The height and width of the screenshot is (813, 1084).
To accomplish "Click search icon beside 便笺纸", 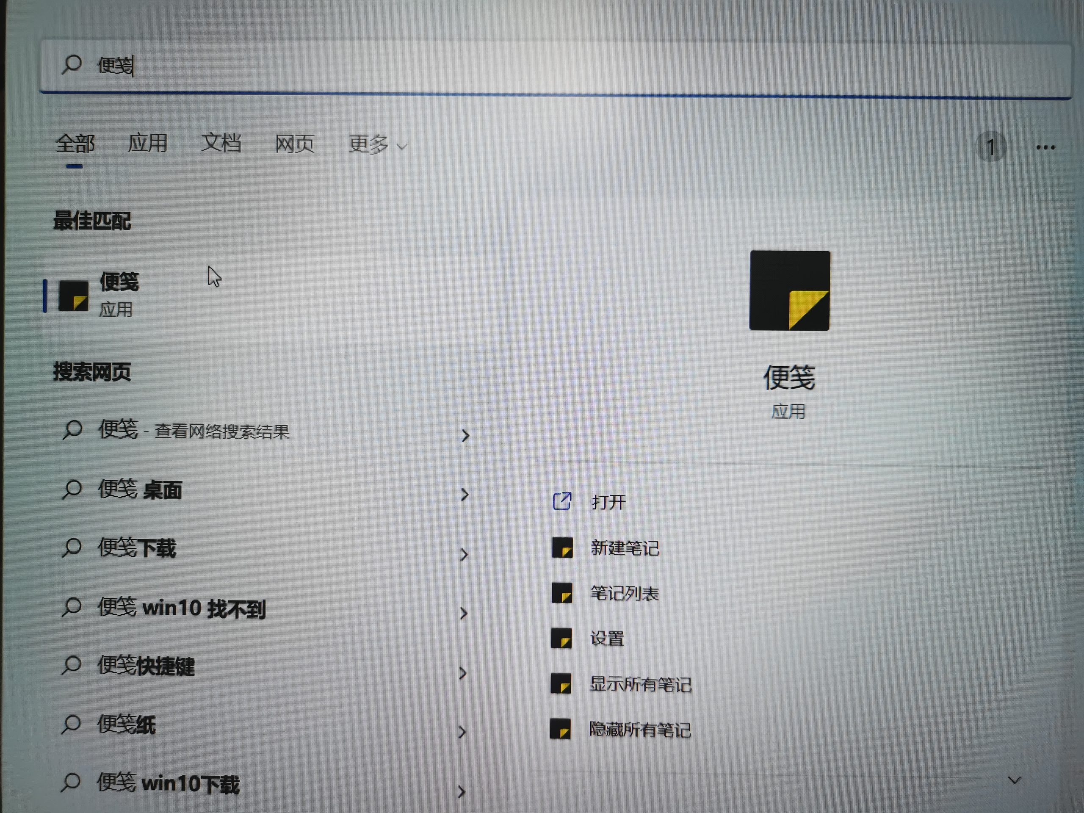I will tap(71, 724).
